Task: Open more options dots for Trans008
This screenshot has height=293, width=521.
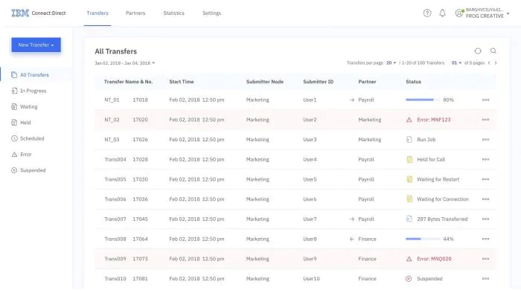Action: (485, 239)
